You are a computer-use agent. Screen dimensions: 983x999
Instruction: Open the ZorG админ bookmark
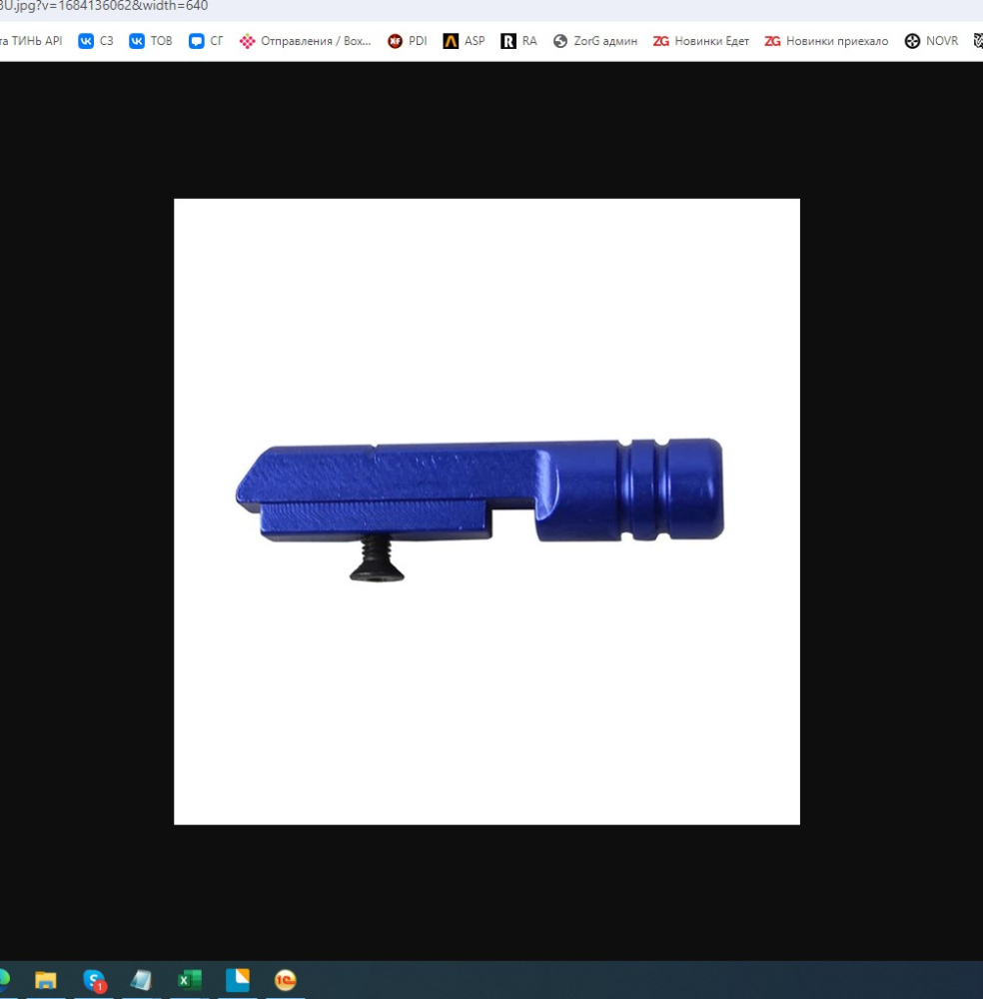[595, 41]
